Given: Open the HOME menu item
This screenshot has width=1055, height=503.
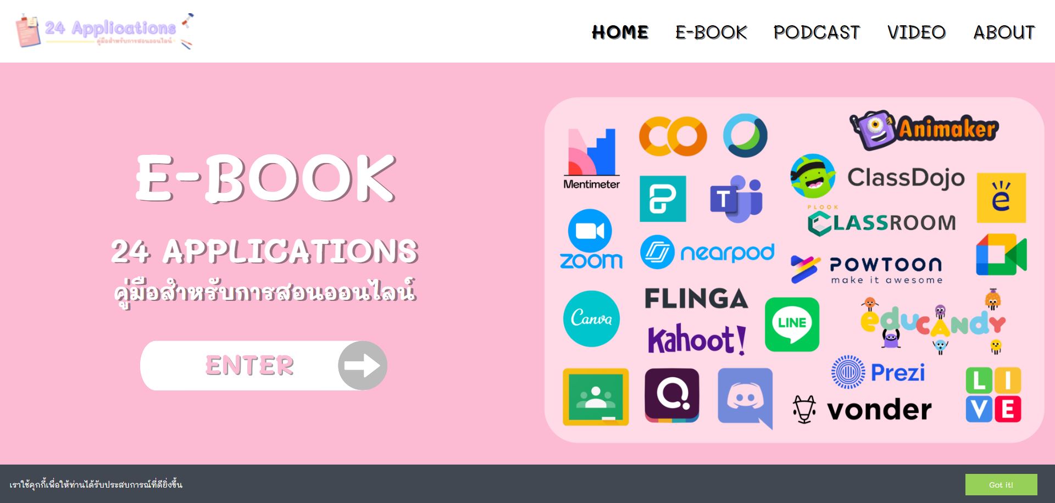Looking at the screenshot, I should pos(620,32).
